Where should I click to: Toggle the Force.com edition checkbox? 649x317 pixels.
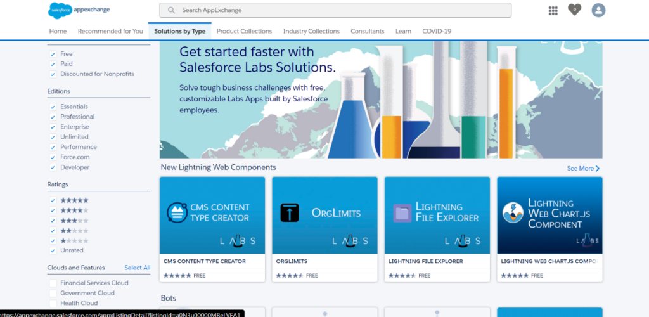pyautogui.click(x=53, y=157)
